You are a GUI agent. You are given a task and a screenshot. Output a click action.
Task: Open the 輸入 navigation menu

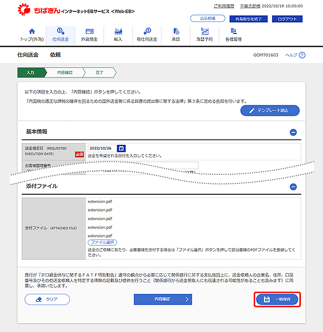(x=118, y=35)
